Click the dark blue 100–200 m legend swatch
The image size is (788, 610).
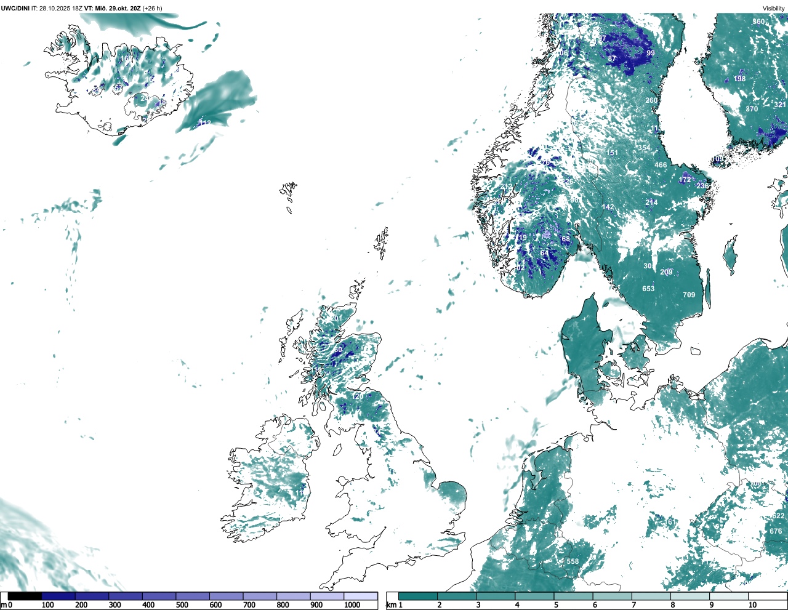58,596
